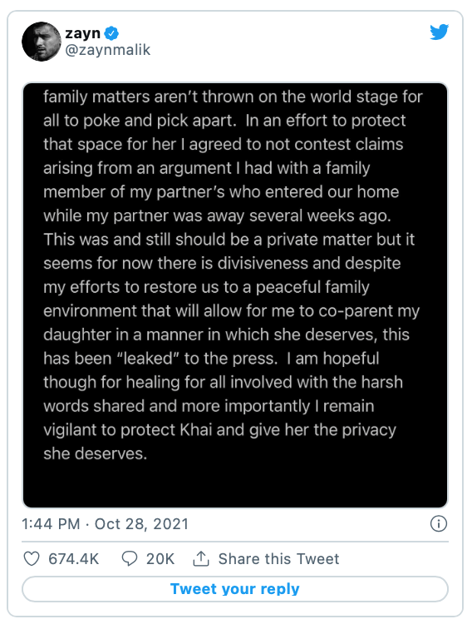Click the Oct 28, 2021 date
472x629 pixels.
(141, 524)
